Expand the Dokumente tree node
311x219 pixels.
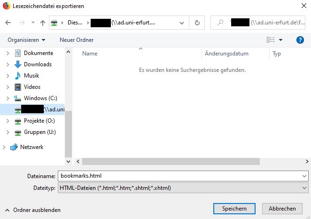pyautogui.click(x=7, y=53)
